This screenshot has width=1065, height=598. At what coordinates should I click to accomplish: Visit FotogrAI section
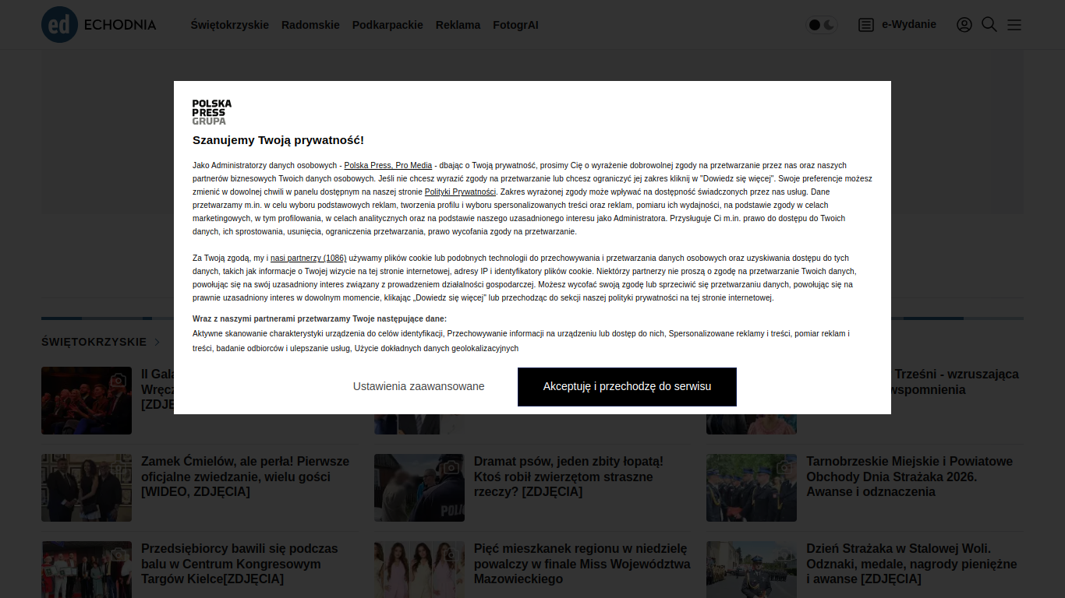(515, 25)
